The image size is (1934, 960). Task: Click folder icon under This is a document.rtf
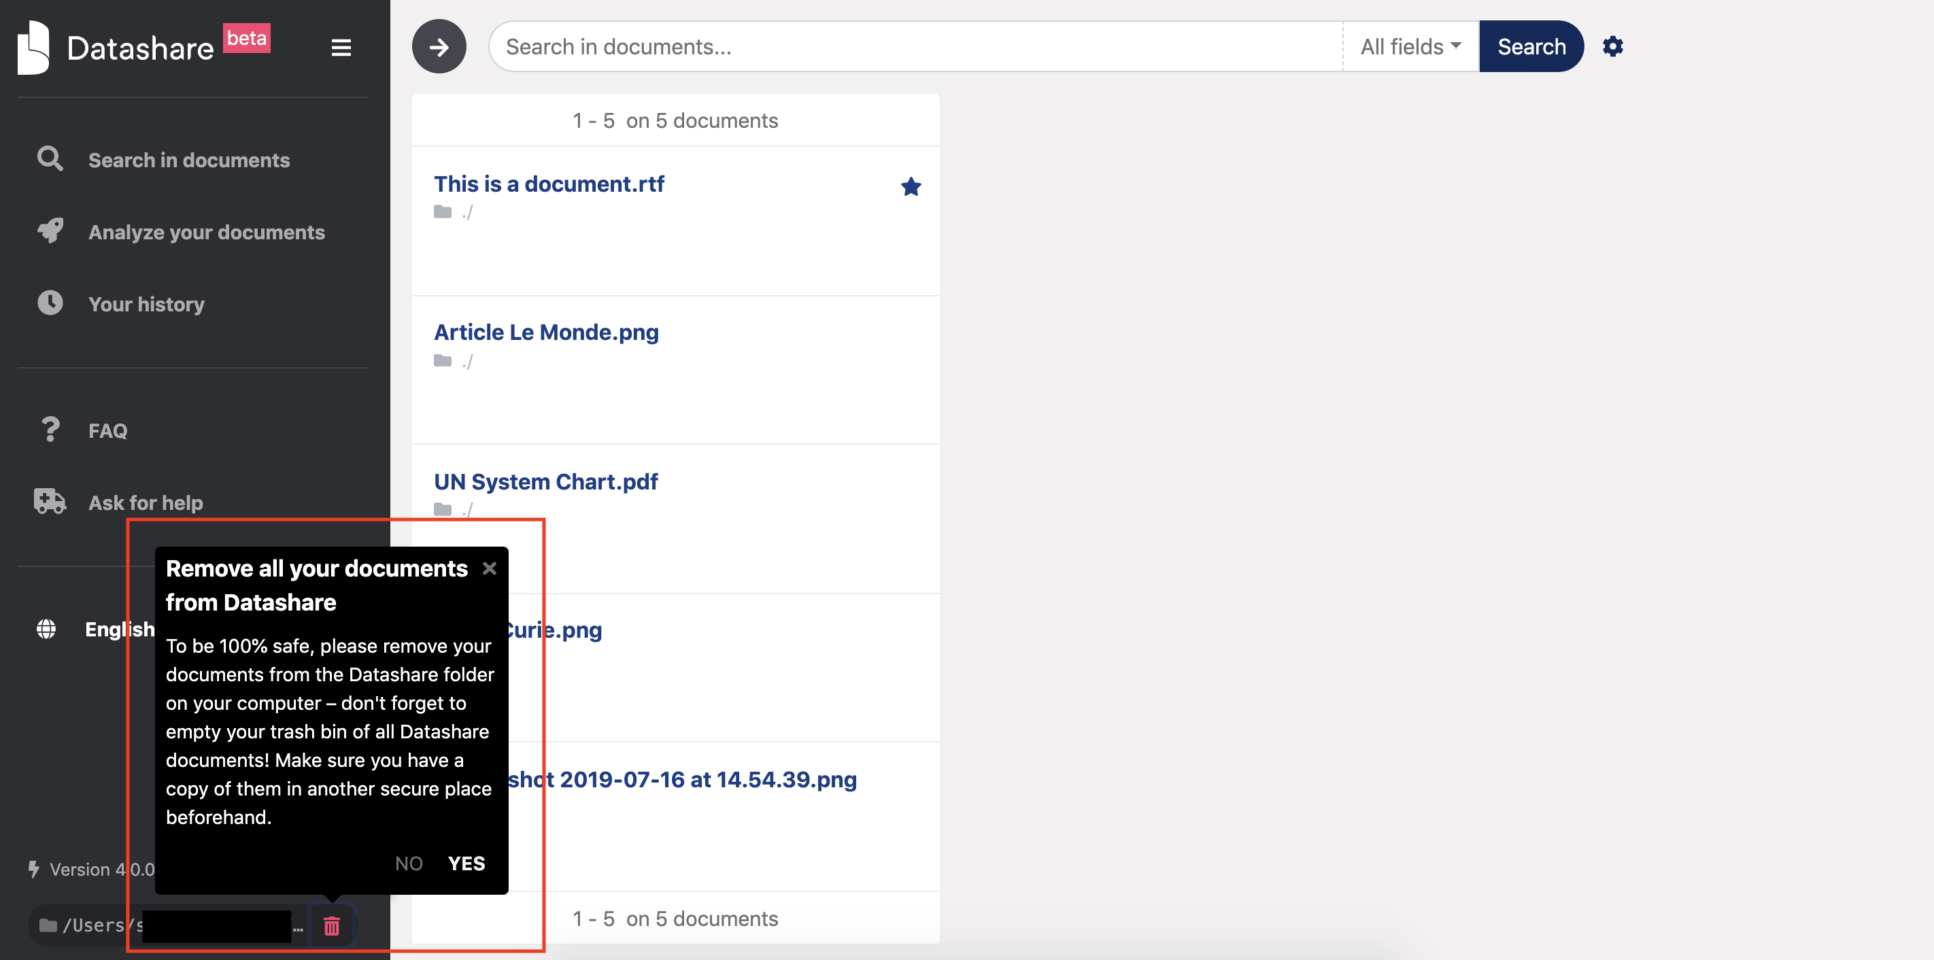443,212
